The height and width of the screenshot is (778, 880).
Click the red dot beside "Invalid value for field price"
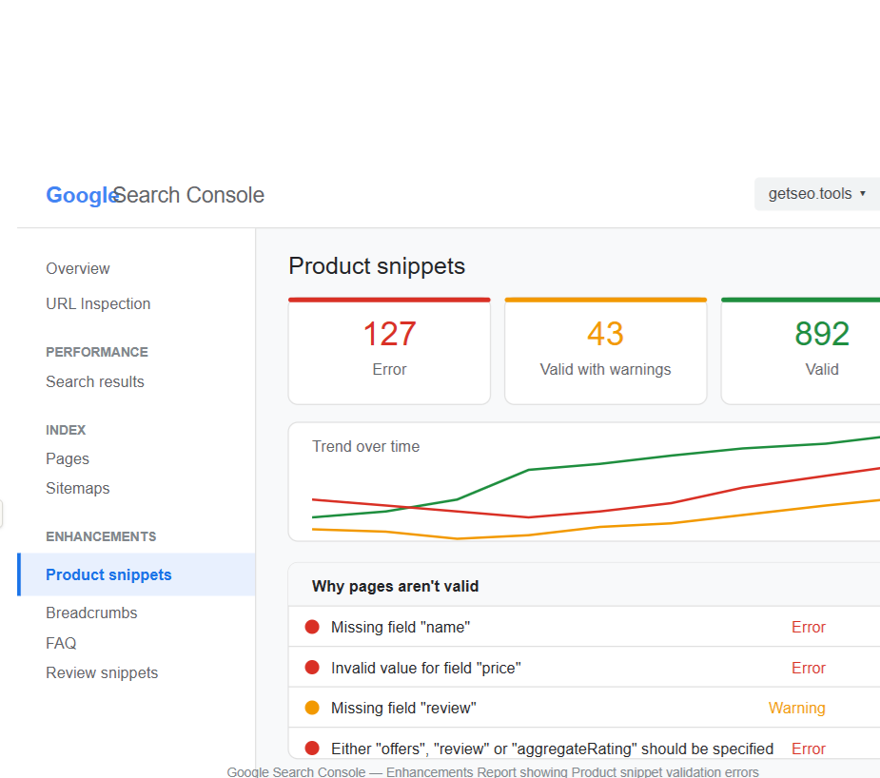[312, 668]
